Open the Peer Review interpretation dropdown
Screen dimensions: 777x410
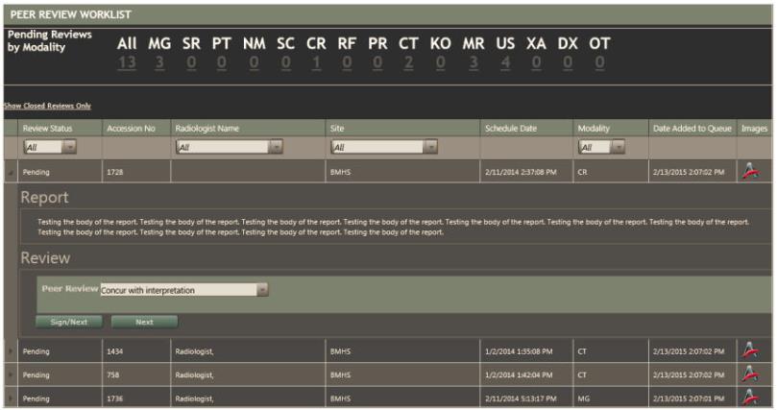point(262,289)
